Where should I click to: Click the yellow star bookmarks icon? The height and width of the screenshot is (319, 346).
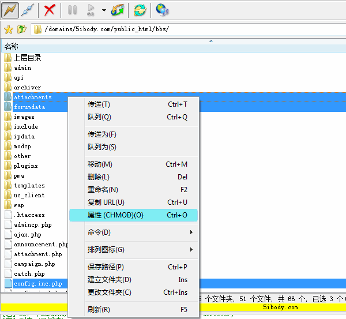coord(8,29)
